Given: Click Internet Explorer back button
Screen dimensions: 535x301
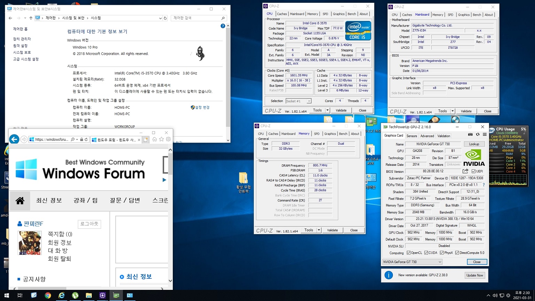Looking at the screenshot, I should (14, 139).
